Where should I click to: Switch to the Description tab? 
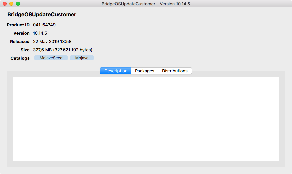(x=116, y=71)
